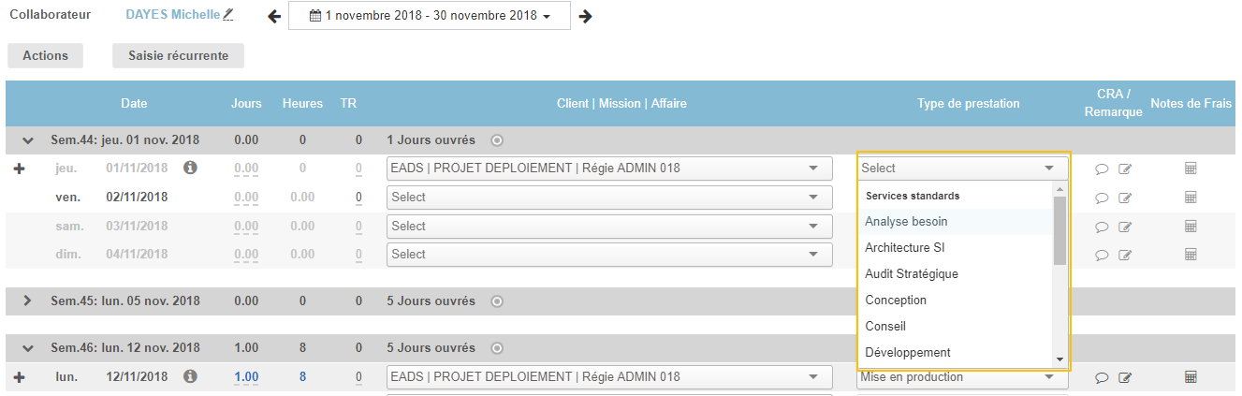The height and width of the screenshot is (396, 1242).
Task: Select Analyse besoin from the list
Action: coord(906,222)
